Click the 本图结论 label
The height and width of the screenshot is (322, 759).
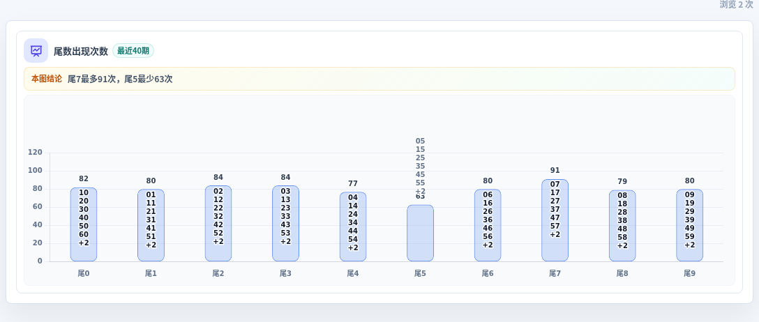[x=47, y=79]
